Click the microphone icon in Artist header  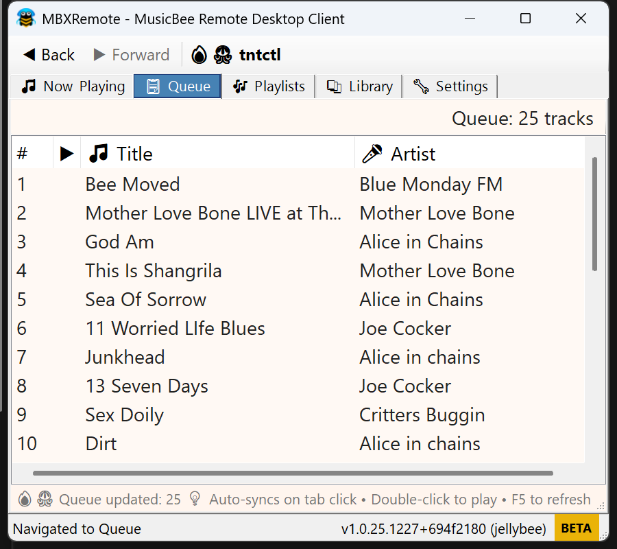click(x=372, y=154)
